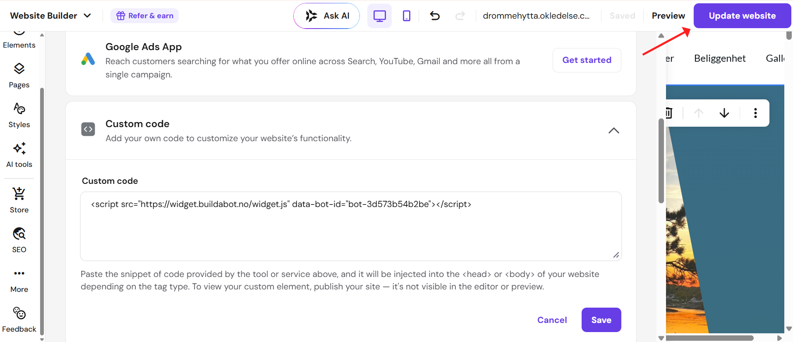Image resolution: width=793 pixels, height=342 pixels.
Task: Focus the Custom code text area
Action: (351, 226)
